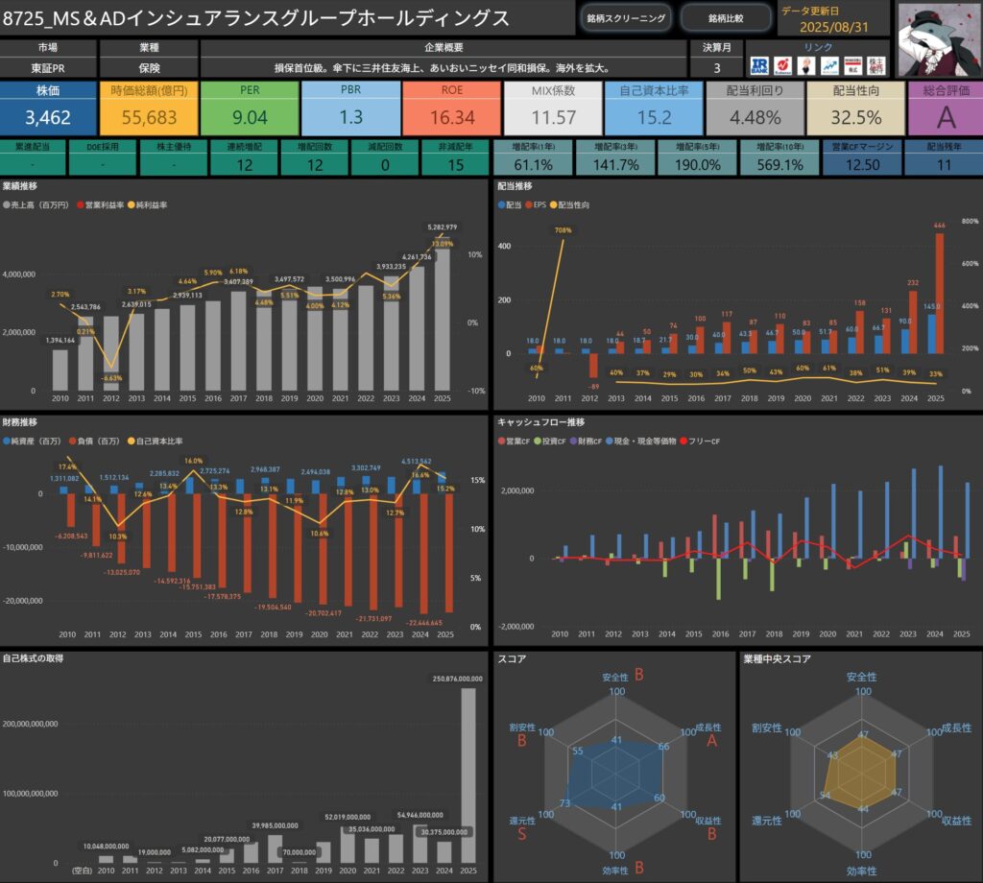Click the 配当残年 tile showing 11
This screenshot has width=983, height=883.
click(945, 157)
